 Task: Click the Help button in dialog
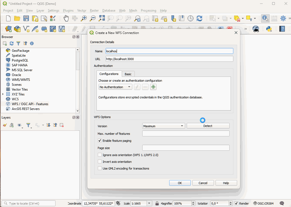[x=226, y=183]
